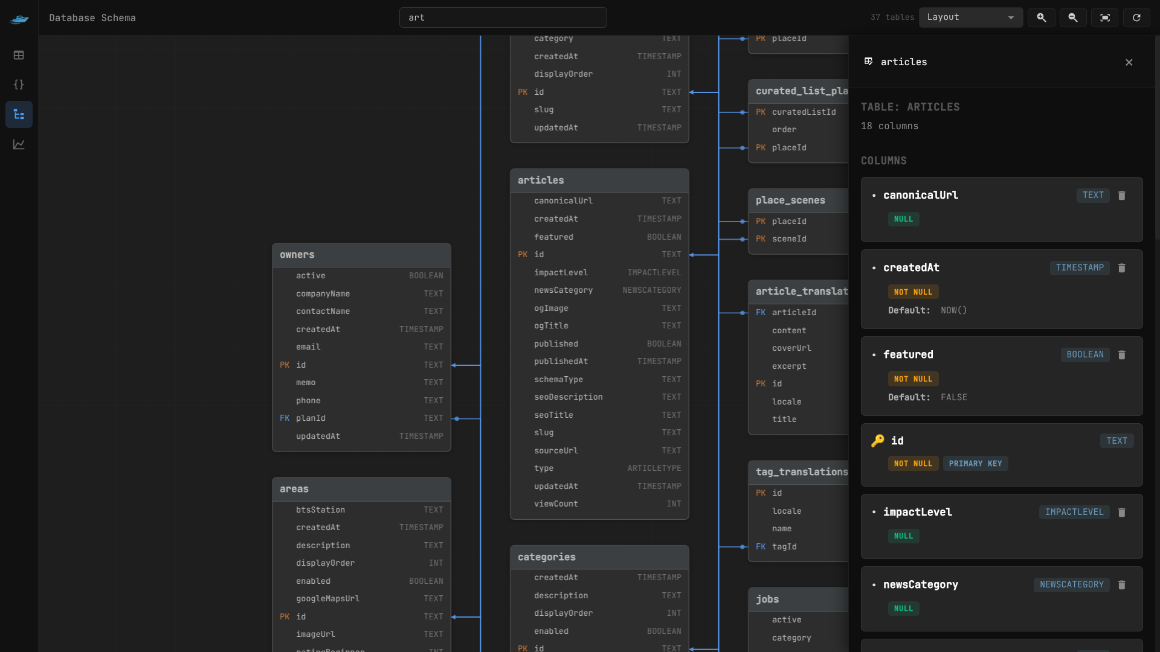This screenshot has width=1160, height=652.
Task: Click 'articleId' row in article_translations
Action: pyautogui.click(x=798, y=313)
